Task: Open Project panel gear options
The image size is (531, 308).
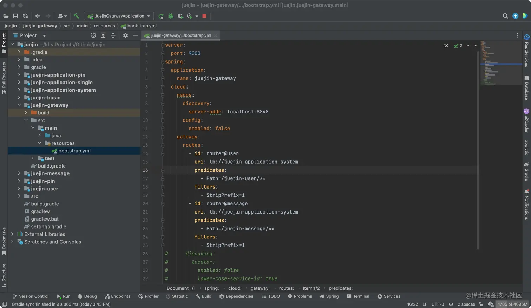Action: [125, 35]
